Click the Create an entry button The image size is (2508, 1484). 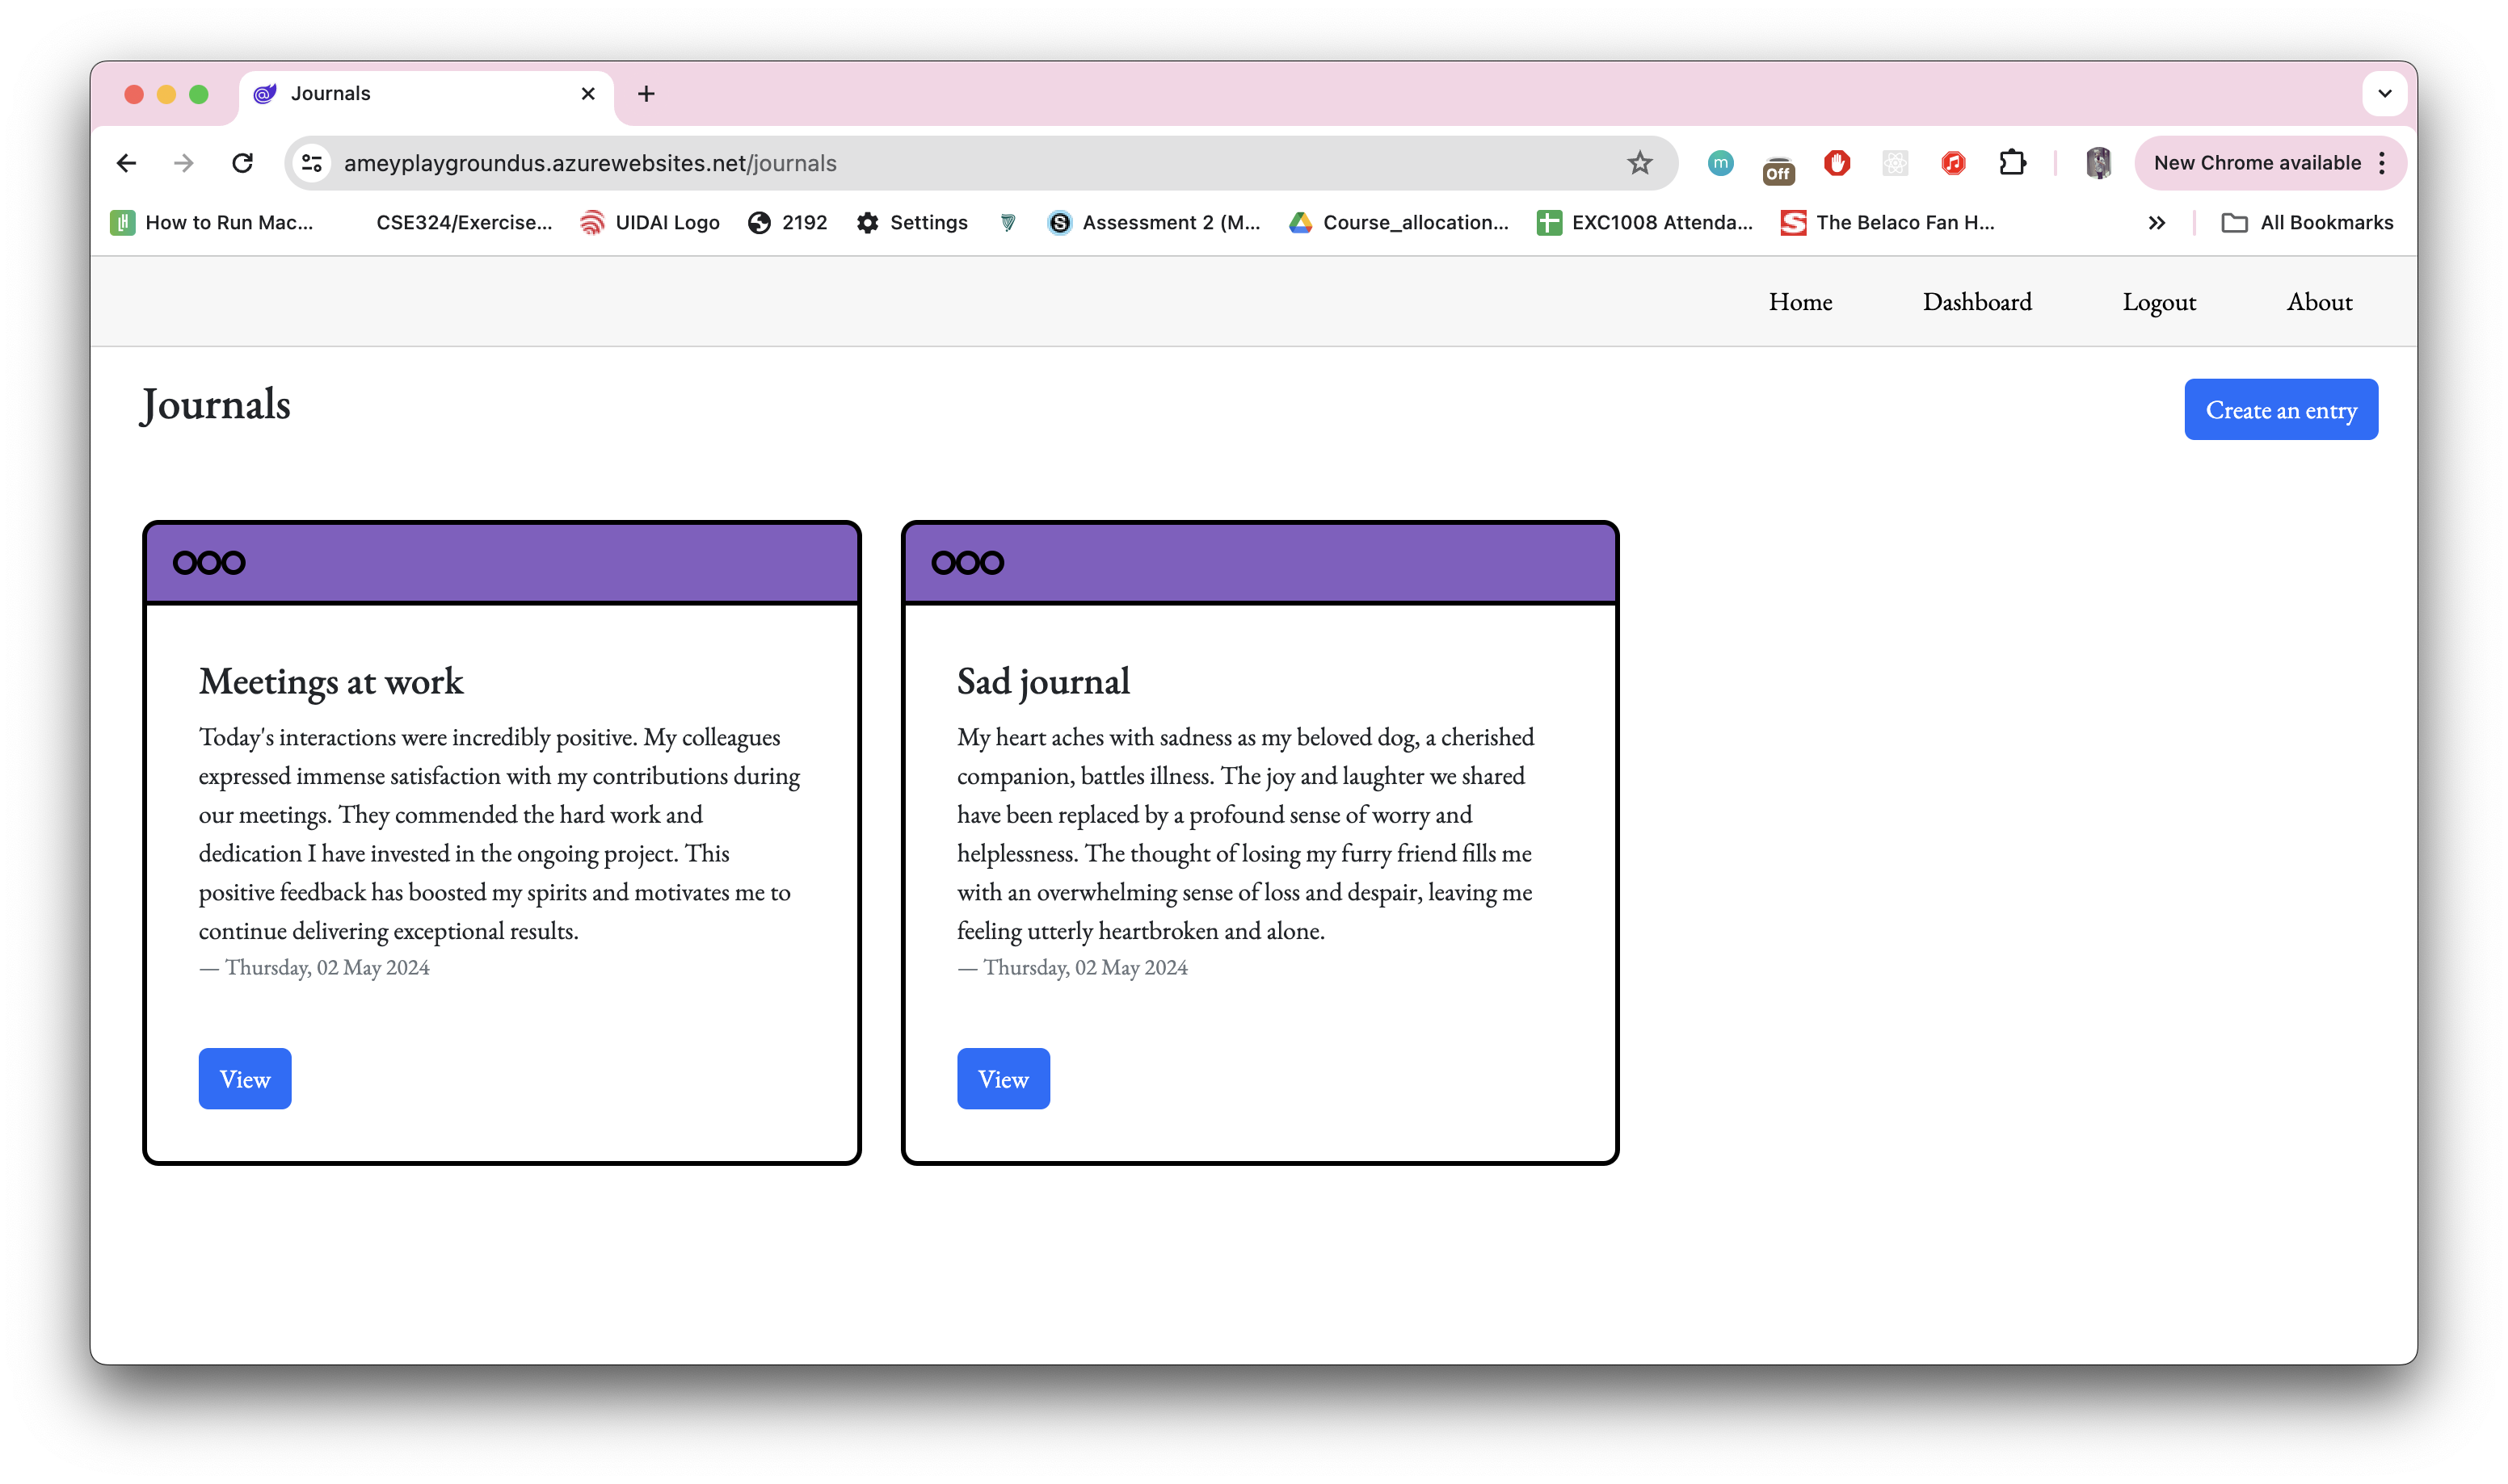(2280, 410)
